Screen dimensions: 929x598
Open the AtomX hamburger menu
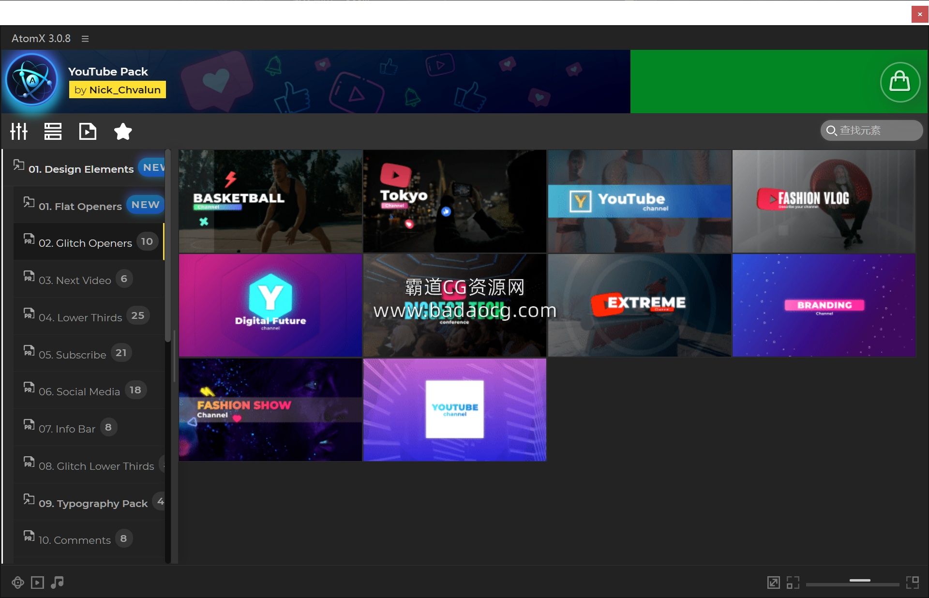tap(85, 39)
